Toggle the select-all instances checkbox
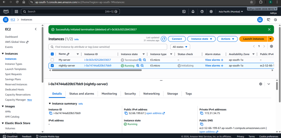The height and width of the screenshot is (138, 281). point(52,54)
